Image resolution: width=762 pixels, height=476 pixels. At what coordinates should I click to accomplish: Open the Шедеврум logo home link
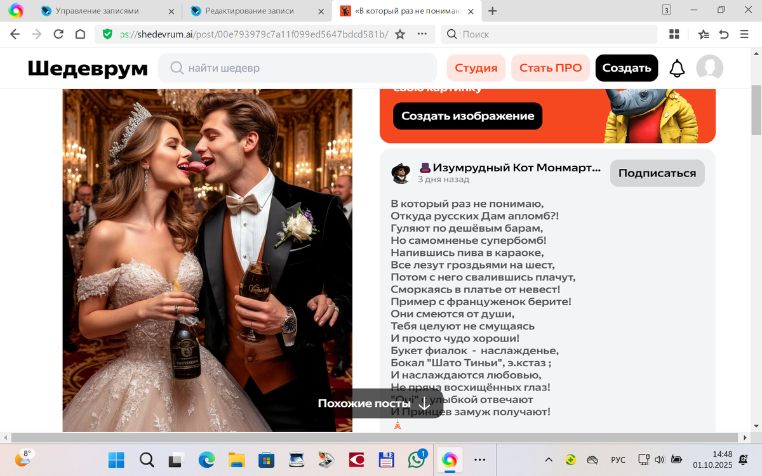pyautogui.click(x=88, y=69)
